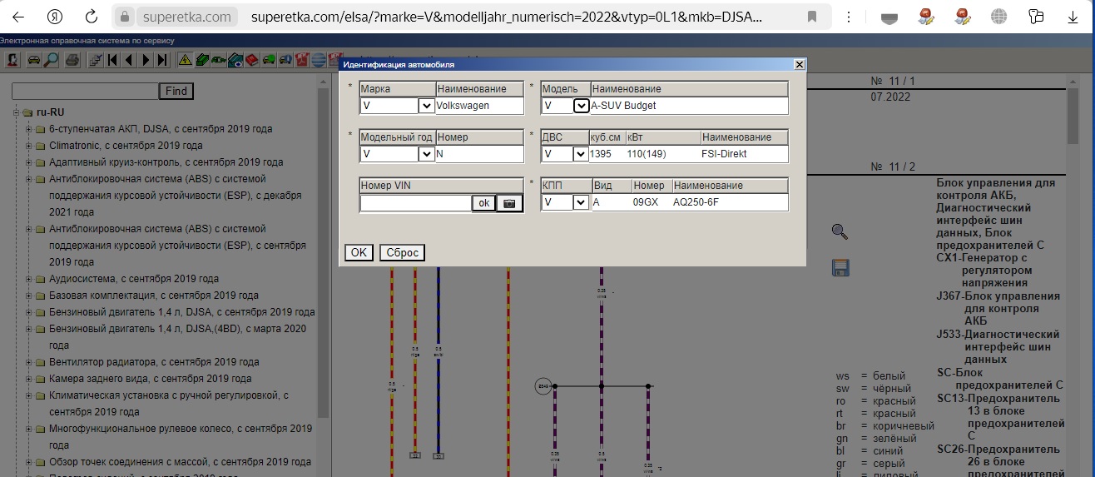The width and height of the screenshot is (1095, 477).
Task: Click the Номер VIN input field
Action: point(416,203)
